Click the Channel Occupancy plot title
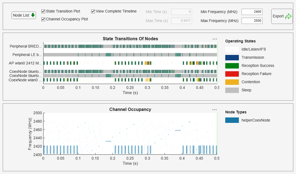The height and width of the screenshot is (174, 296). (x=130, y=110)
